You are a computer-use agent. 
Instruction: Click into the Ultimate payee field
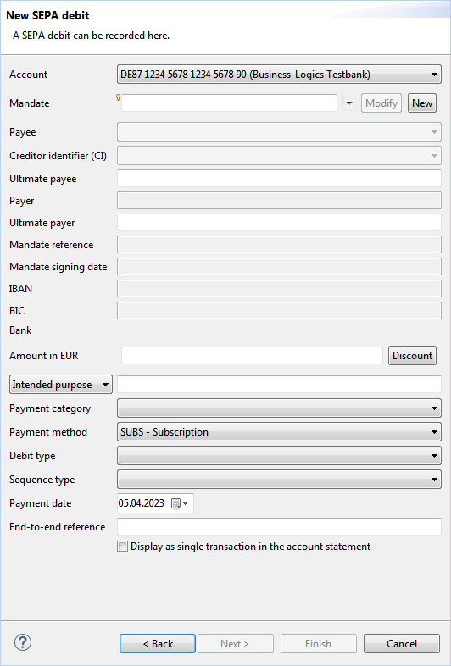279,179
